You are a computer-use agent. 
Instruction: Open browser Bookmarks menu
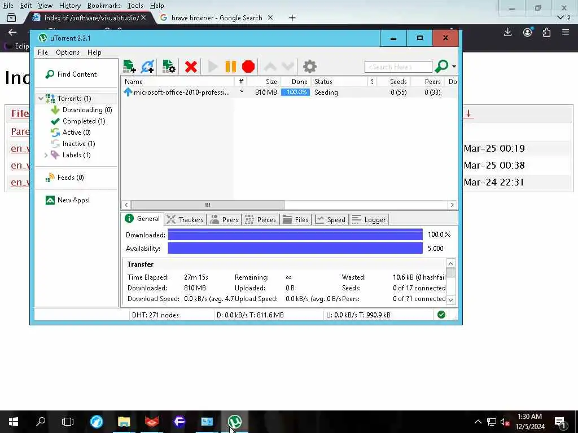click(104, 6)
